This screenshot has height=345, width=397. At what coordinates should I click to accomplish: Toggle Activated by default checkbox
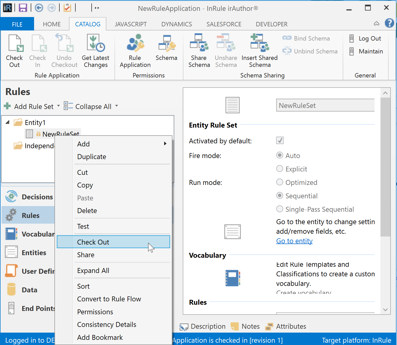pyautogui.click(x=280, y=140)
